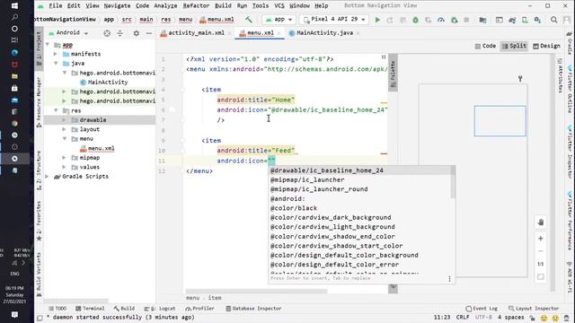Click the 4 spaces indent status entry
The height and width of the screenshot is (323, 575).
[510, 317]
